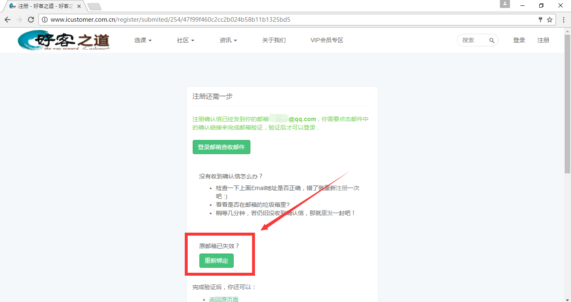Viewport: 571px width, 302px height.
Task: Close the 注册 - 好客之道 tab
Action: 79,6
